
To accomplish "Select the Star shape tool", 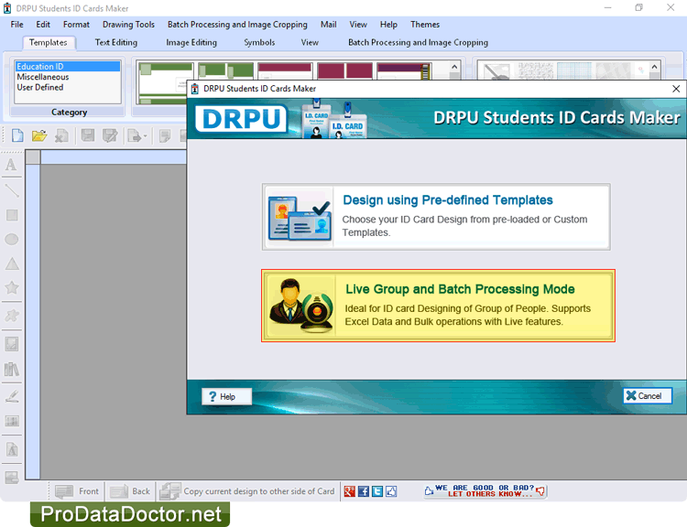I will click(11, 287).
